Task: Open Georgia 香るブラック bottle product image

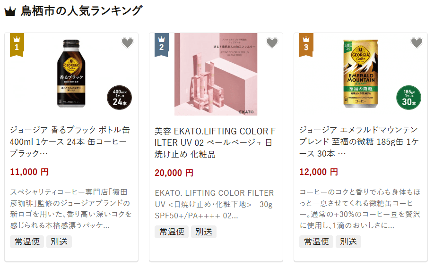Action: pyautogui.click(x=71, y=74)
